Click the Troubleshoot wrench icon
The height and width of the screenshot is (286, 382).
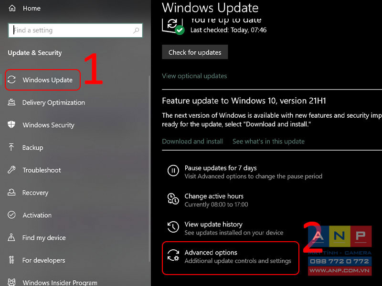point(11,170)
